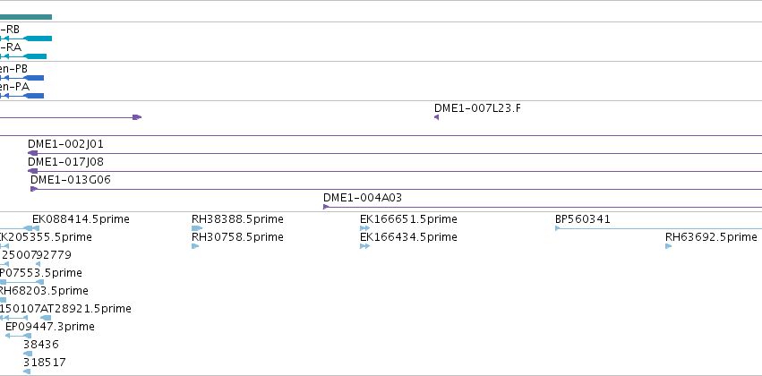
Task: Select the en-PB protein coding feature
Action: coord(21,78)
